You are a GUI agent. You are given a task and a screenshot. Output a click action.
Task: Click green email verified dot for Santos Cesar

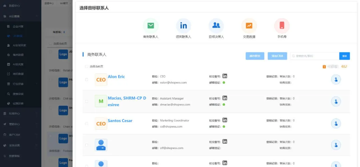[x=224, y=127]
